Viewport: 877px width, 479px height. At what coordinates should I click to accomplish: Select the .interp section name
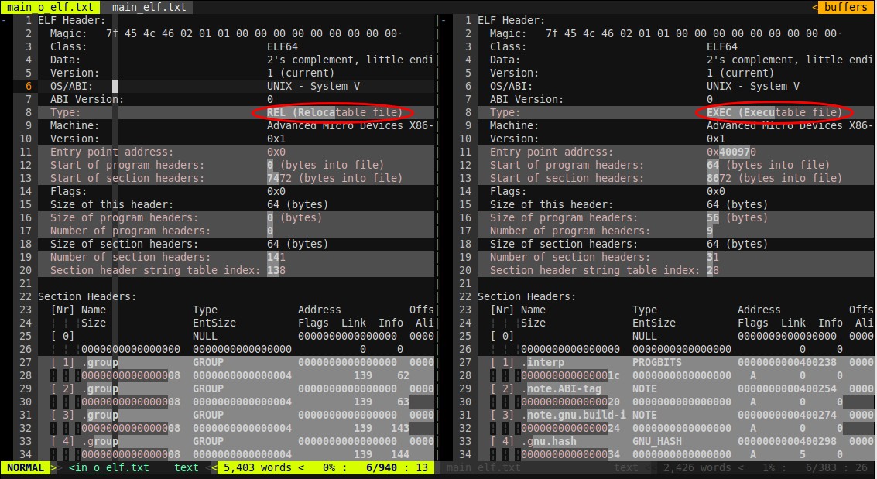coord(545,362)
